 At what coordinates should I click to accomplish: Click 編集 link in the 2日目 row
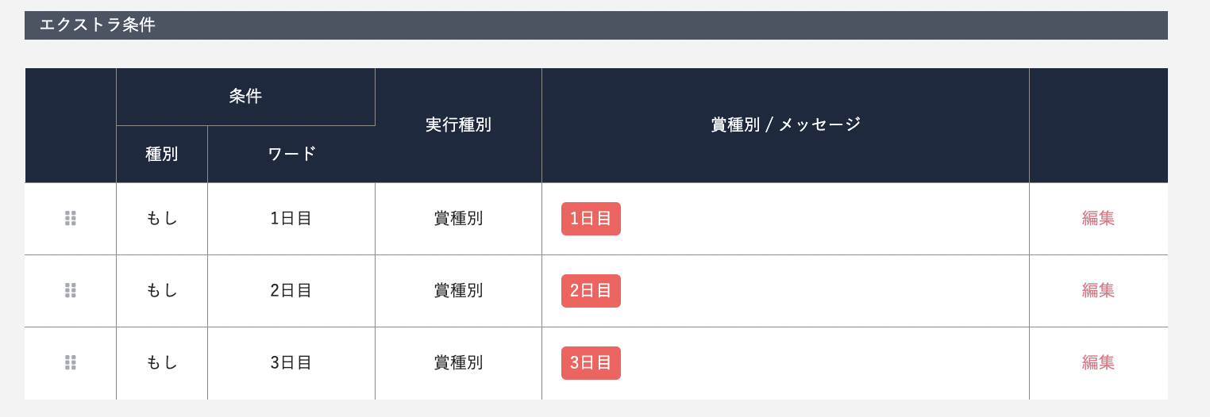pyautogui.click(x=1098, y=291)
